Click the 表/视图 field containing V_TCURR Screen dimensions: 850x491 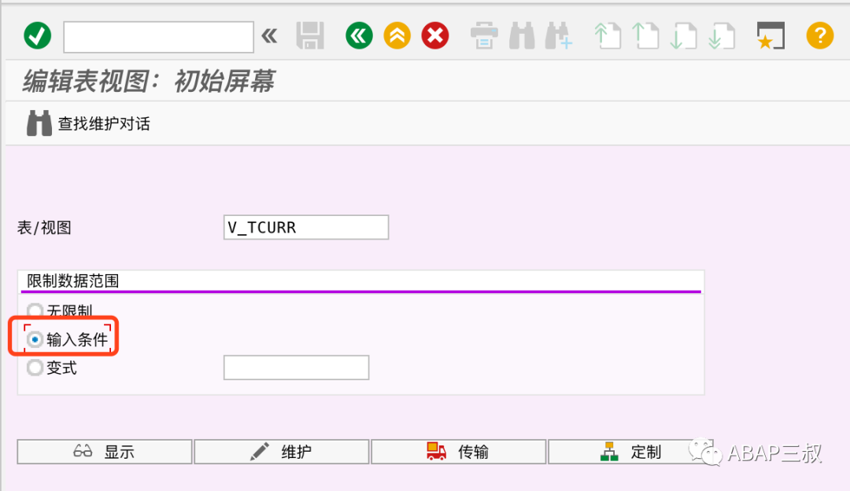coord(305,227)
